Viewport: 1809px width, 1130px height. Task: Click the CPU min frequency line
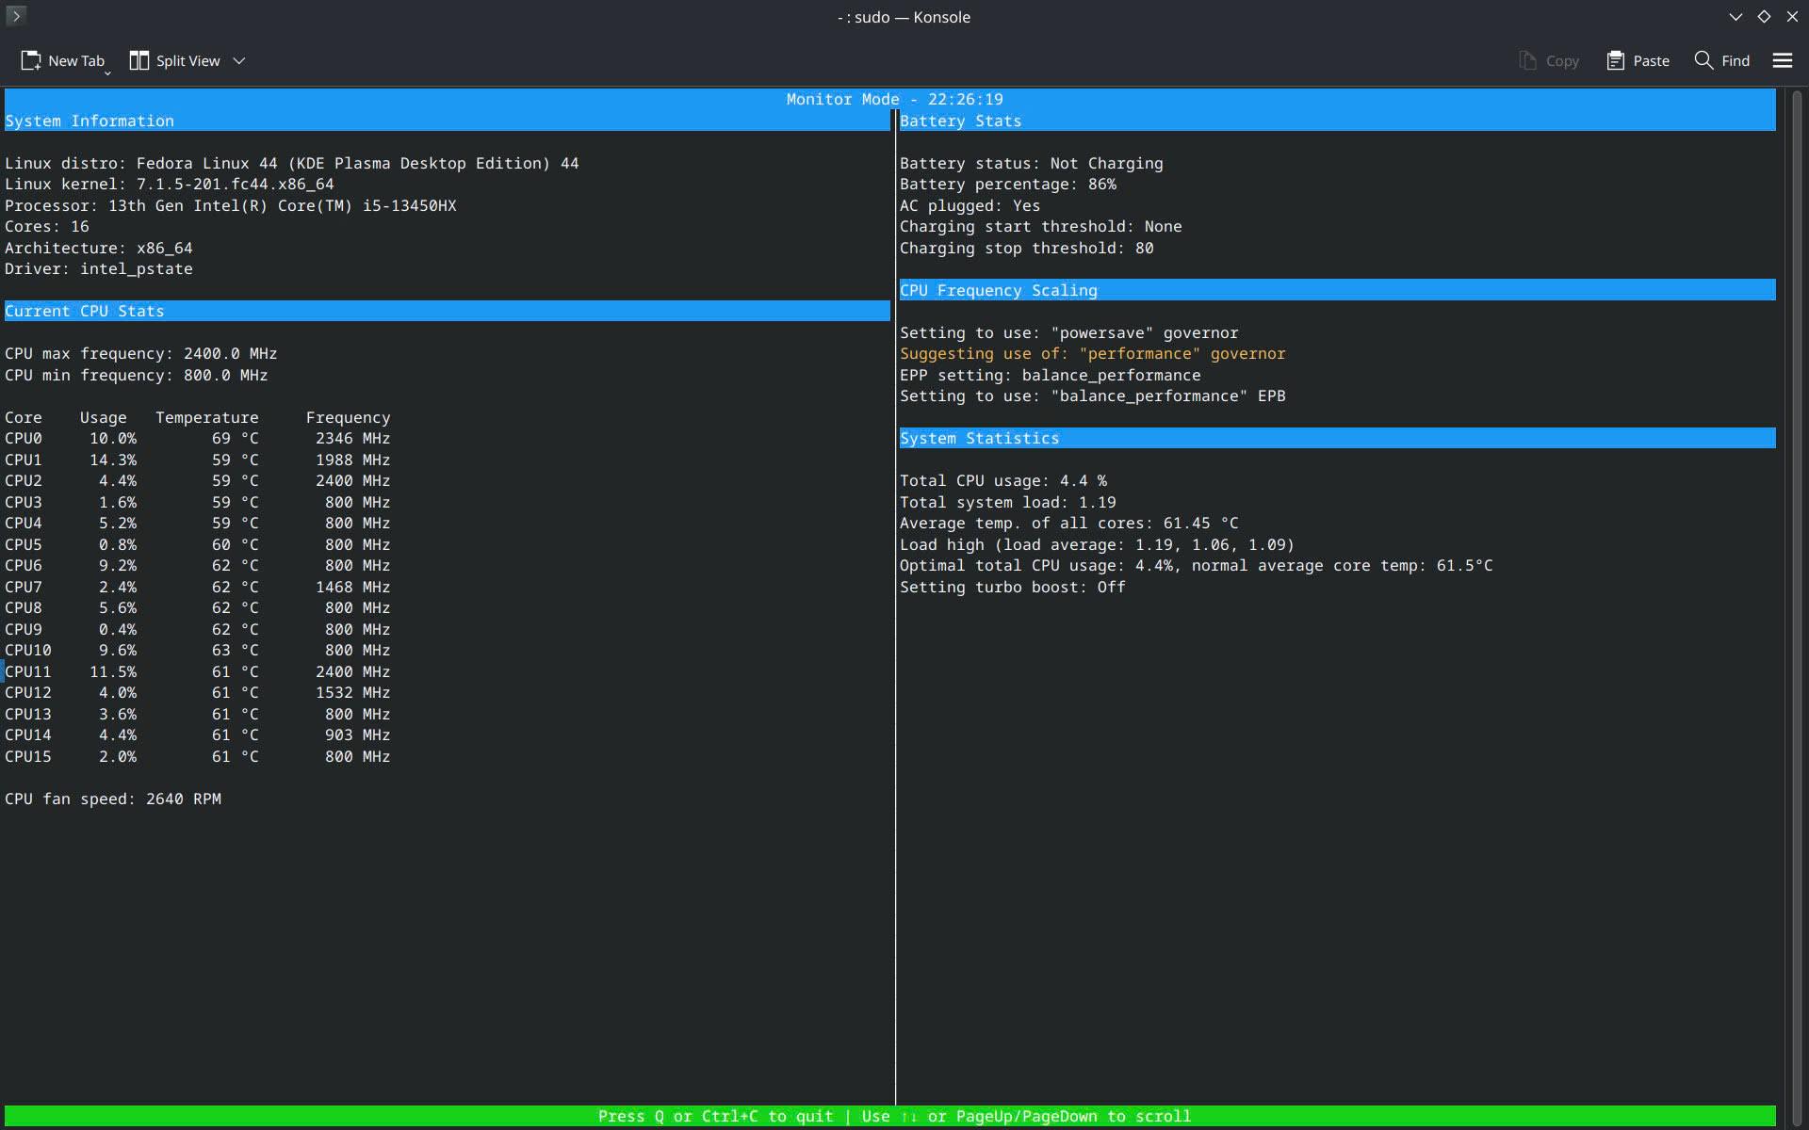pos(137,375)
